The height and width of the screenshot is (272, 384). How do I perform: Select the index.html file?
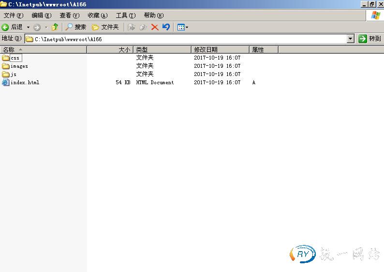24,83
